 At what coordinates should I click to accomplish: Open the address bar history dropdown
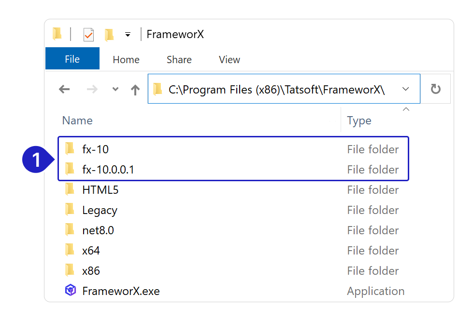(406, 89)
